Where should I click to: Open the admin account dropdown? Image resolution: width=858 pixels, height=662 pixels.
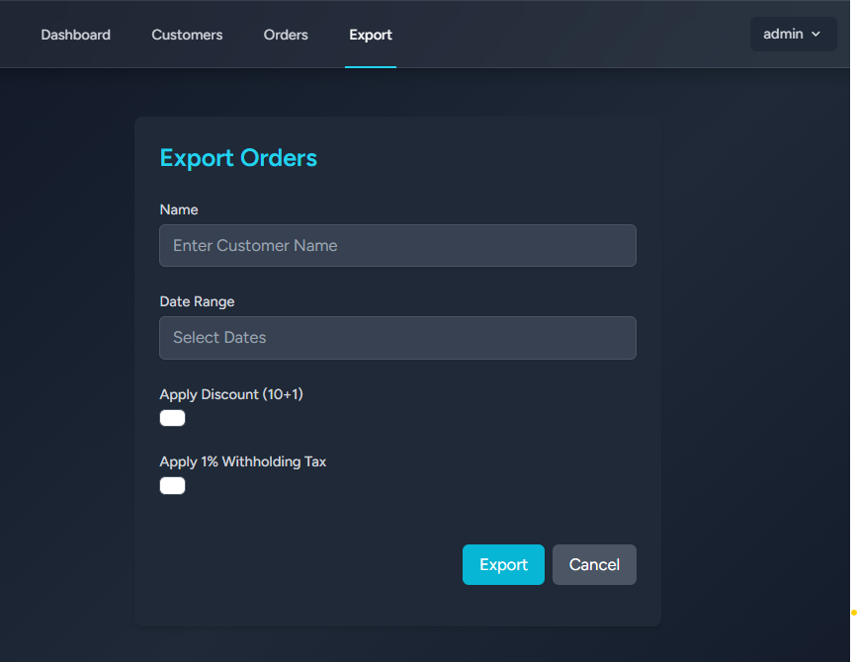coord(792,33)
